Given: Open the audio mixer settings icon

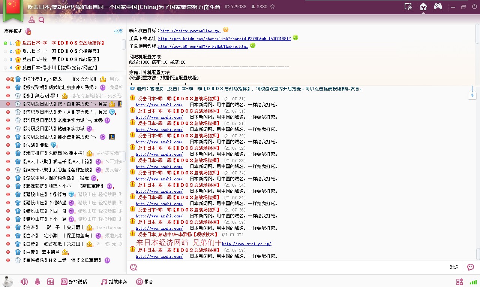Looking at the screenshot, I should pyautogui.click(x=51, y=282).
